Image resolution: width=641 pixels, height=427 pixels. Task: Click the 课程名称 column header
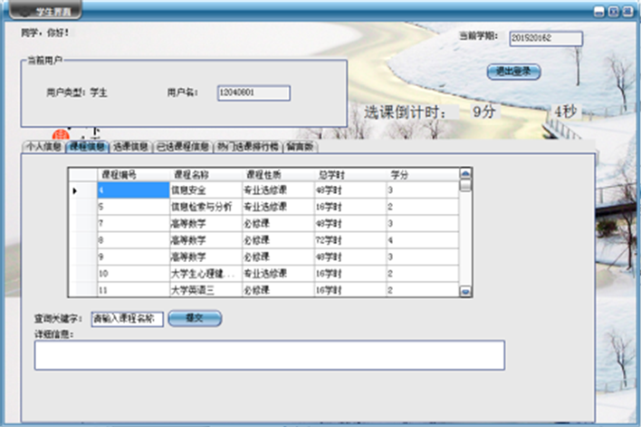(x=204, y=172)
